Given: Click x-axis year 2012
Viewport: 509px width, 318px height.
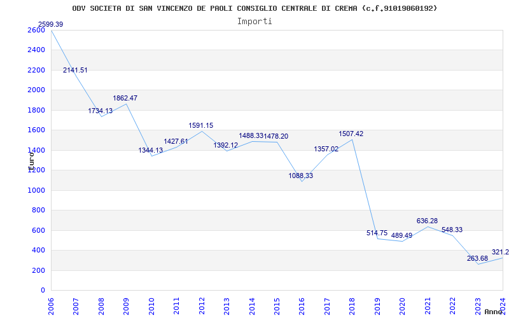Looking at the screenshot, I should pos(202,306).
